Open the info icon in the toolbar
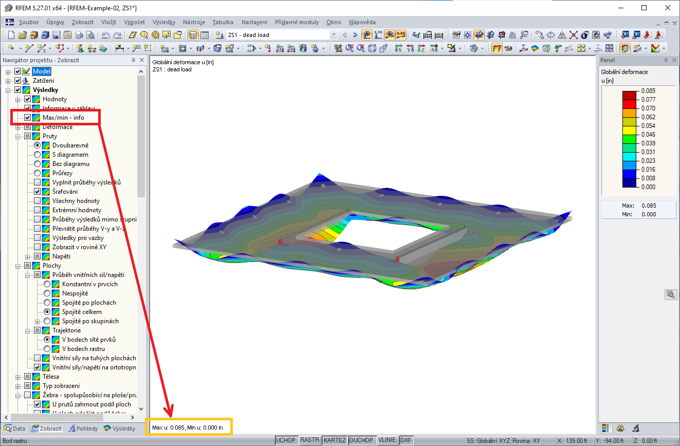Screen dimensions: 680x446 [585, 35]
